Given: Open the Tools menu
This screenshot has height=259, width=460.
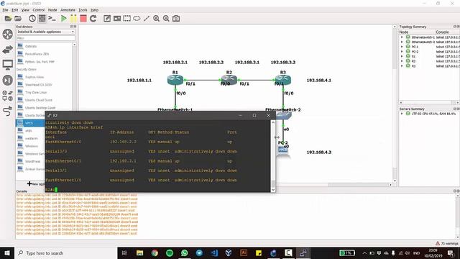Looking at the screenshot, I should pyautogui.click(x=83, y=10).
